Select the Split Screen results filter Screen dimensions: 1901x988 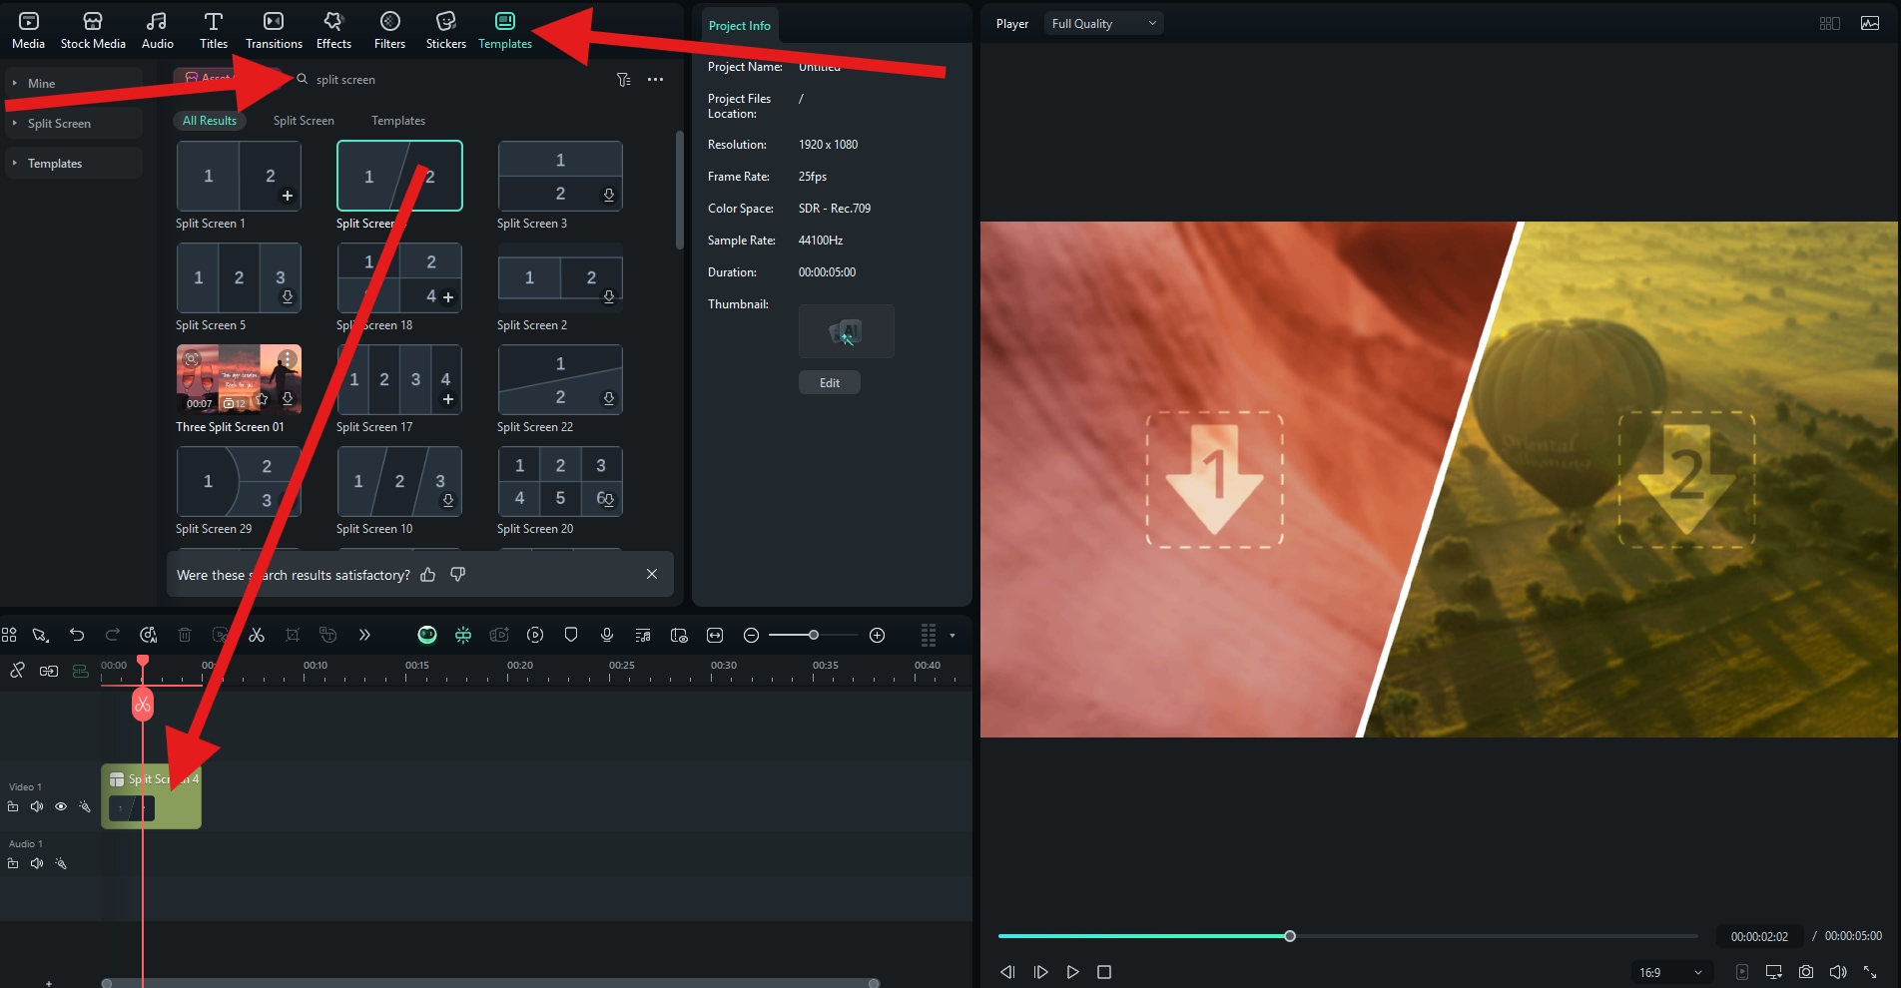pyautogui.click(x=304, y=121)
